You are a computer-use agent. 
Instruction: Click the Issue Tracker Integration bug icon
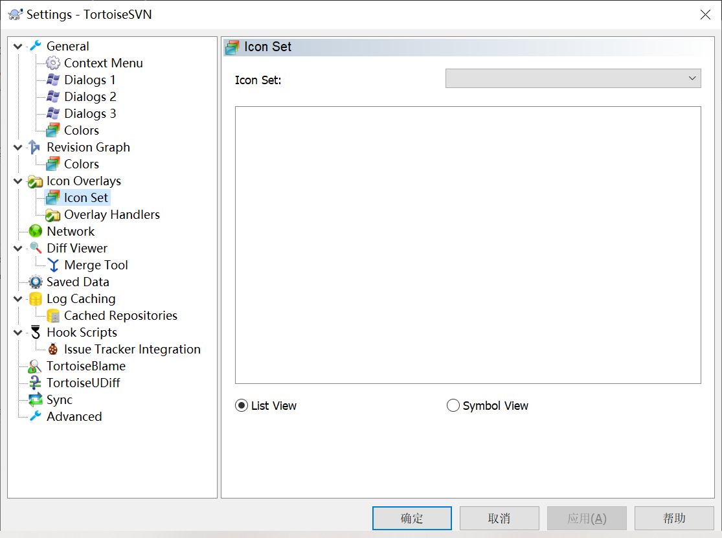(x=53, y=350)
